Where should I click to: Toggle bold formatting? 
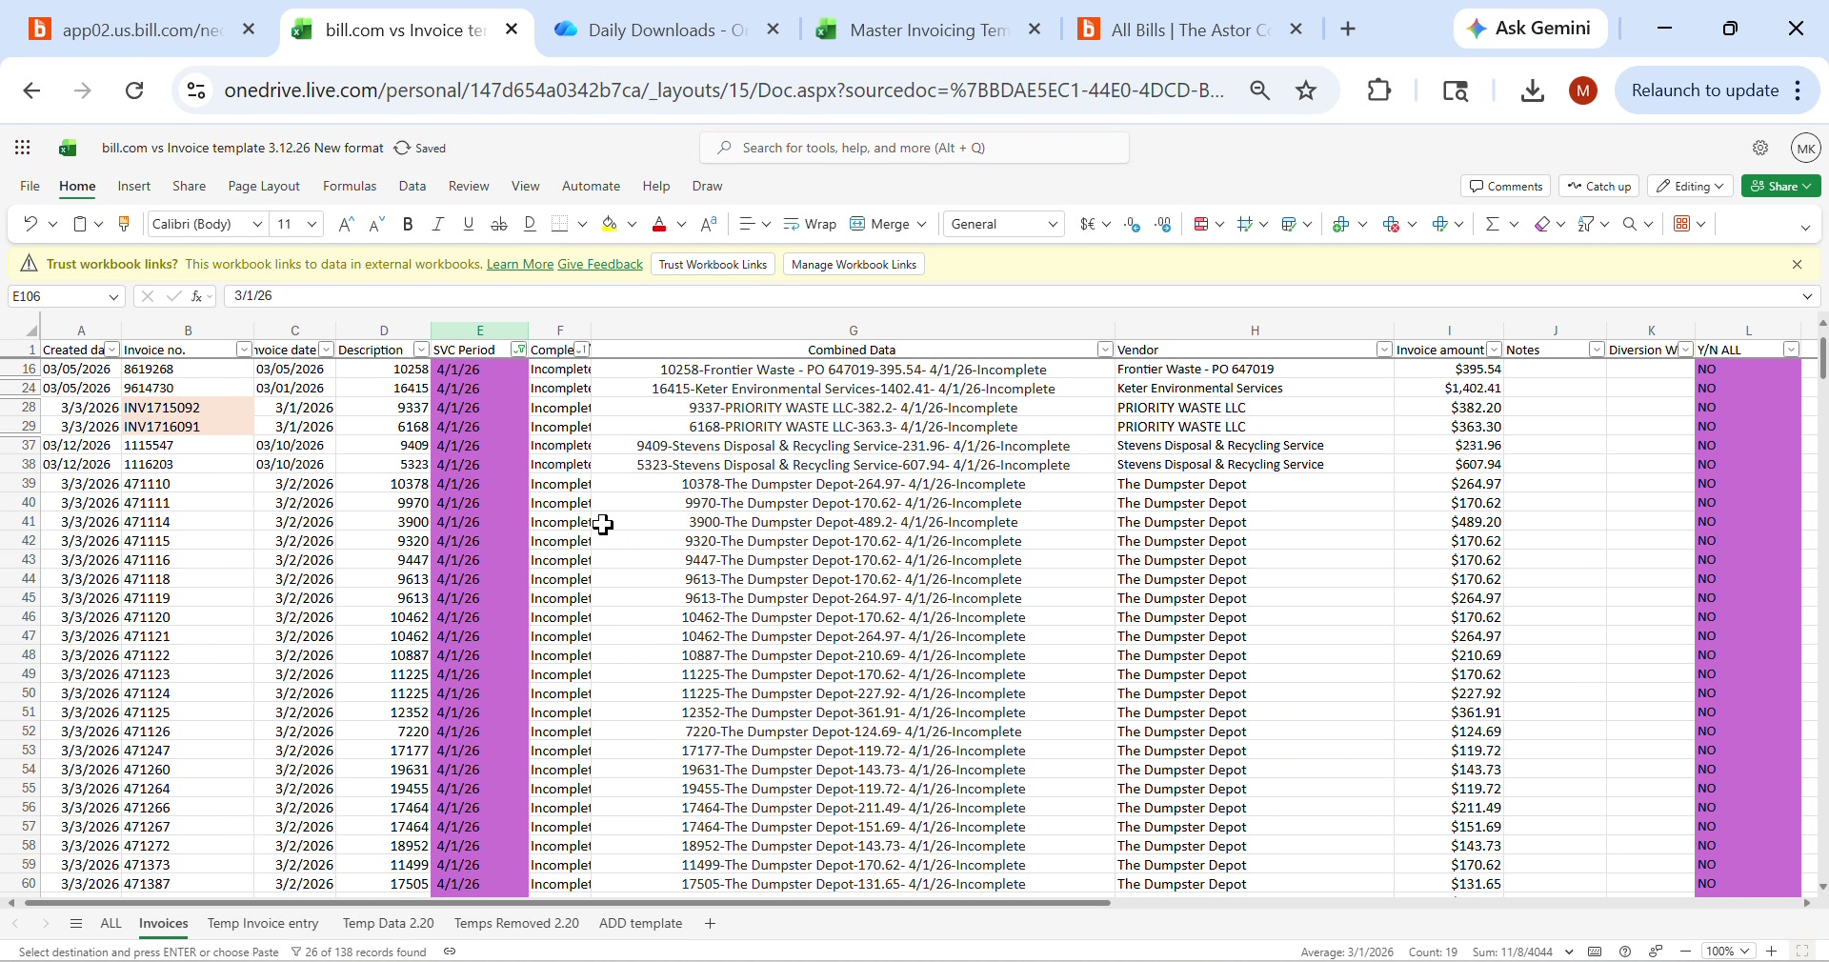(408, 224)
